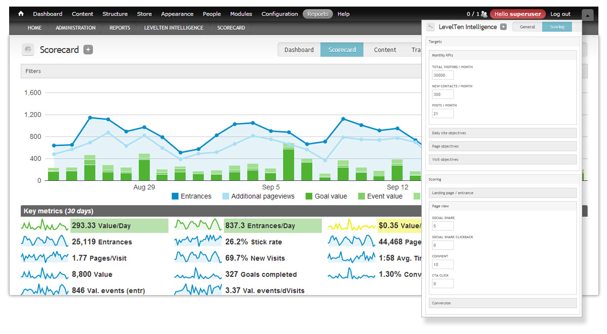Click the plus shortcut icon beside Scorecard title

pos(88,50)
